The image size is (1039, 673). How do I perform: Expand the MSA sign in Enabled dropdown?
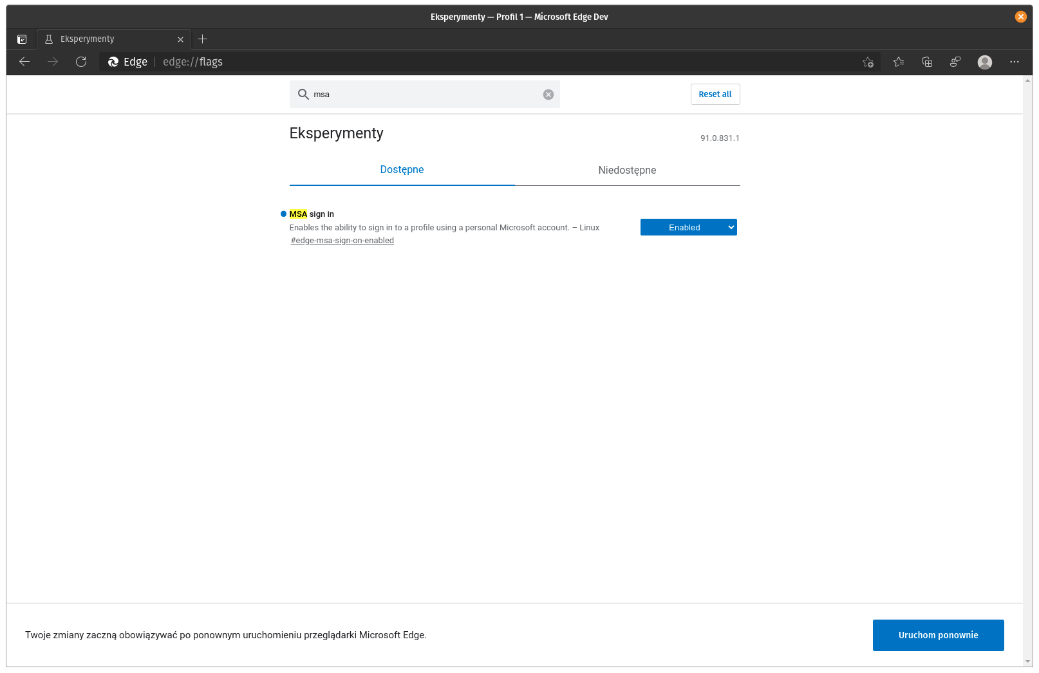click(688, 227)
